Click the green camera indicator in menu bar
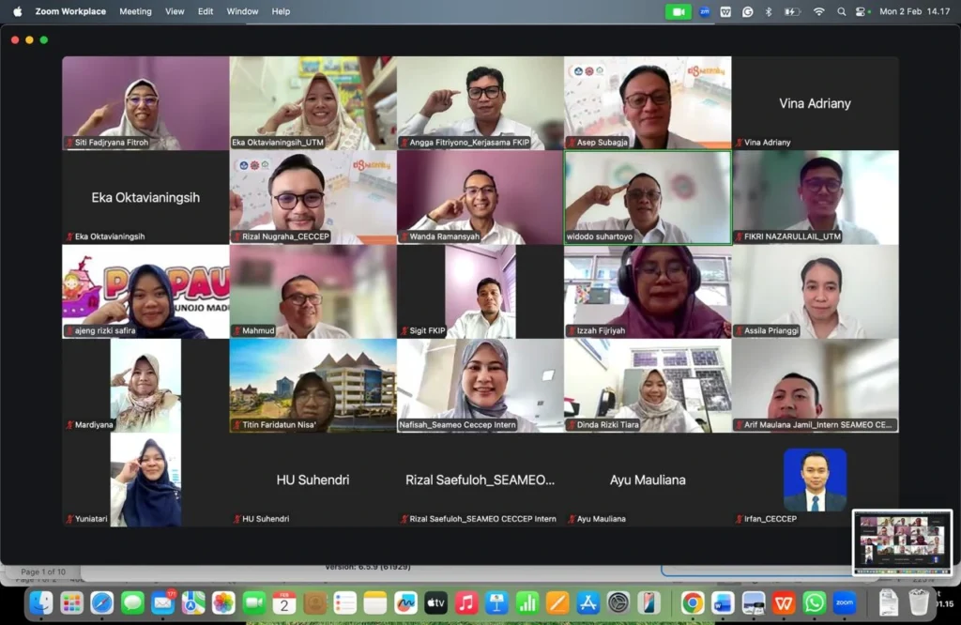 click(x=678, y=11)
